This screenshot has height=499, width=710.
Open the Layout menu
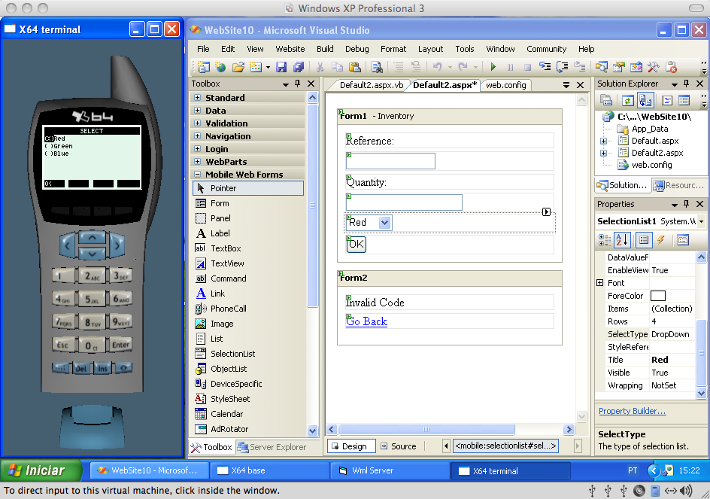click(431, 49)
